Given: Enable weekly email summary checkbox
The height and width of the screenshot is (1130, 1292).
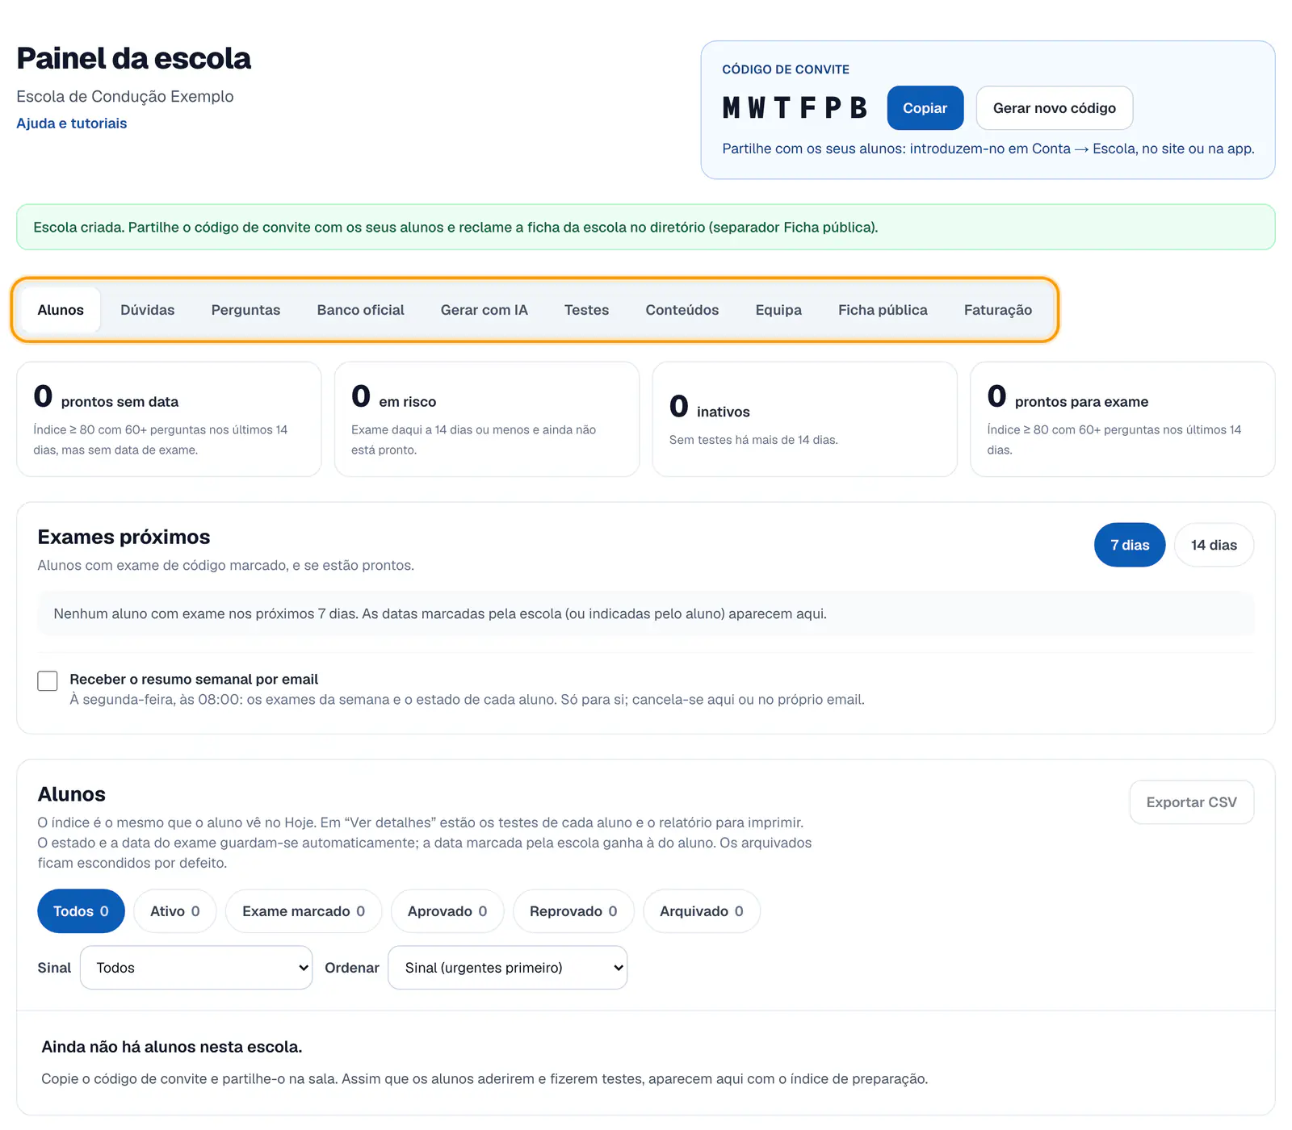Looking at the screenshot, I should [48, 681].
